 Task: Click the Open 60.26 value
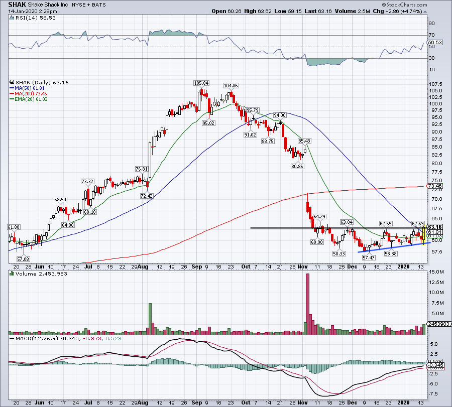click(x=226, y=11)
